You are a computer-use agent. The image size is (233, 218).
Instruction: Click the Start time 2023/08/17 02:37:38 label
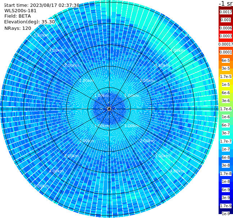(x=41, y=5)
